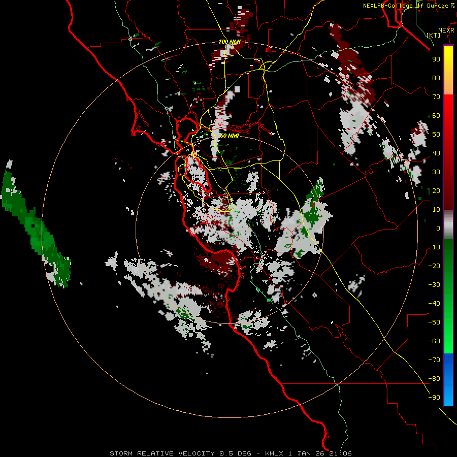
Task: Click the "1 JAN 26" date text
Action: tap(306, 453)
